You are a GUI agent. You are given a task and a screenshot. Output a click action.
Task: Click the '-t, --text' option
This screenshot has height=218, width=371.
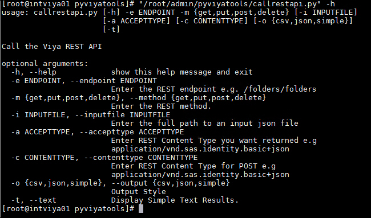[34, 200]
